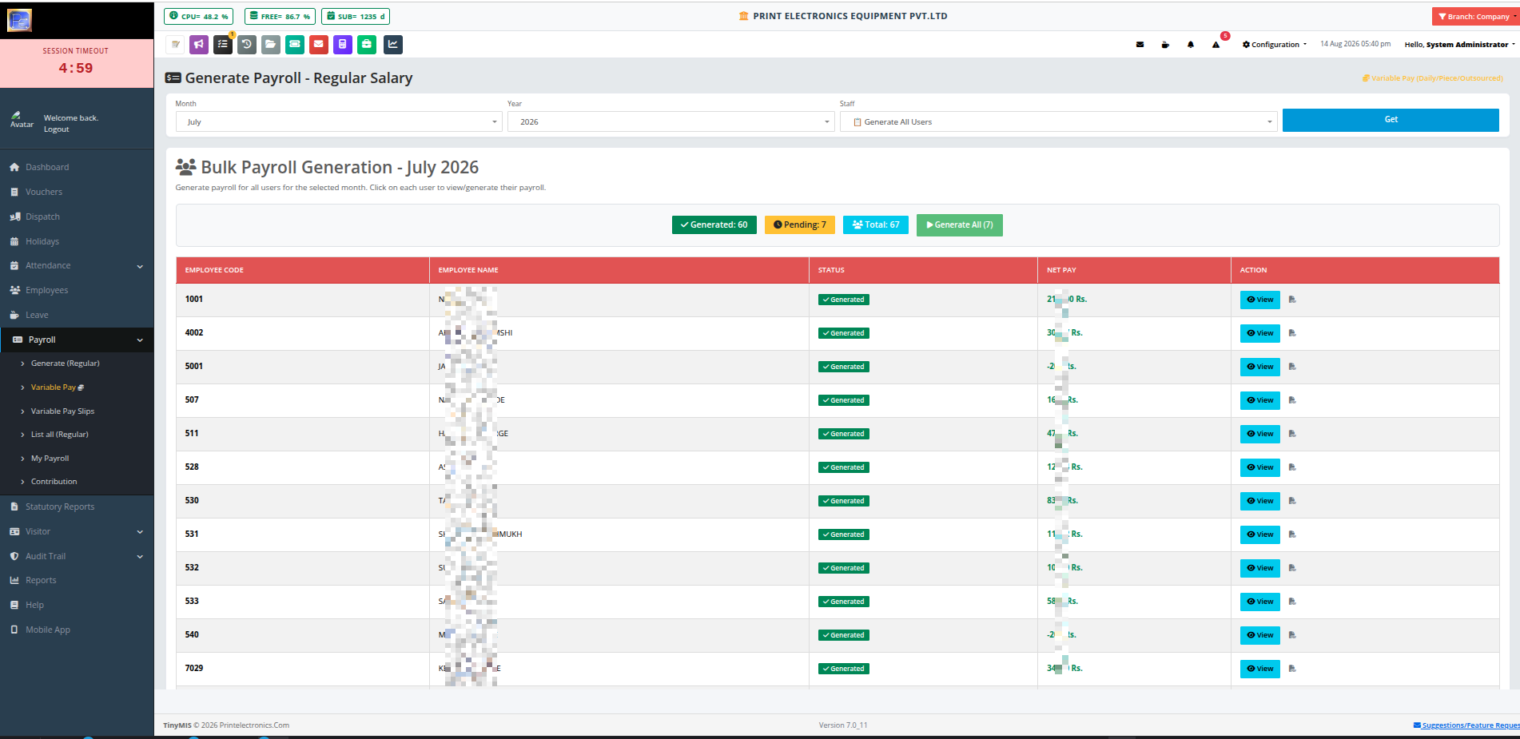Image resolution: width=1520 pixels, height=739 pixels.
Task: Click the green briefcase icon
Action: point(367,45)
